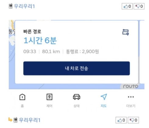This screenshot has height=128, width=149.
Task: Open the route options icon
Action: (126, 32)
